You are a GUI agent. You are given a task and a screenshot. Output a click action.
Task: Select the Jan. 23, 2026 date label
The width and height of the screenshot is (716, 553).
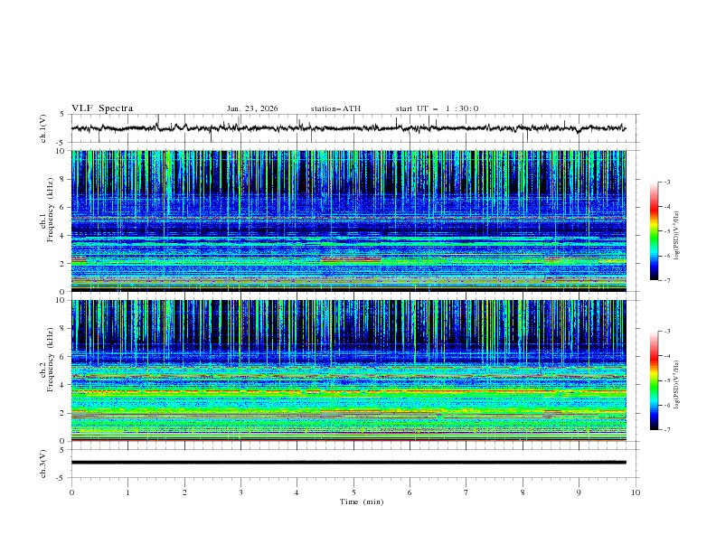pyautogui.click(x=252, y=108)
